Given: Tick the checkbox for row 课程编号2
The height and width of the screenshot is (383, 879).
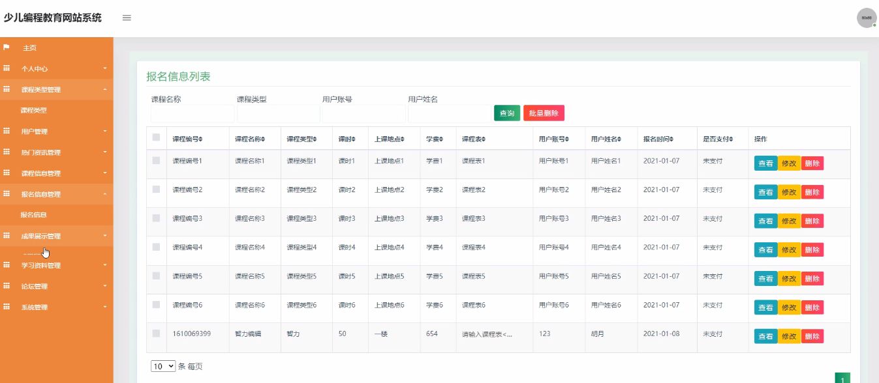Looking at the screenshot, I should (x=156, y=189).
